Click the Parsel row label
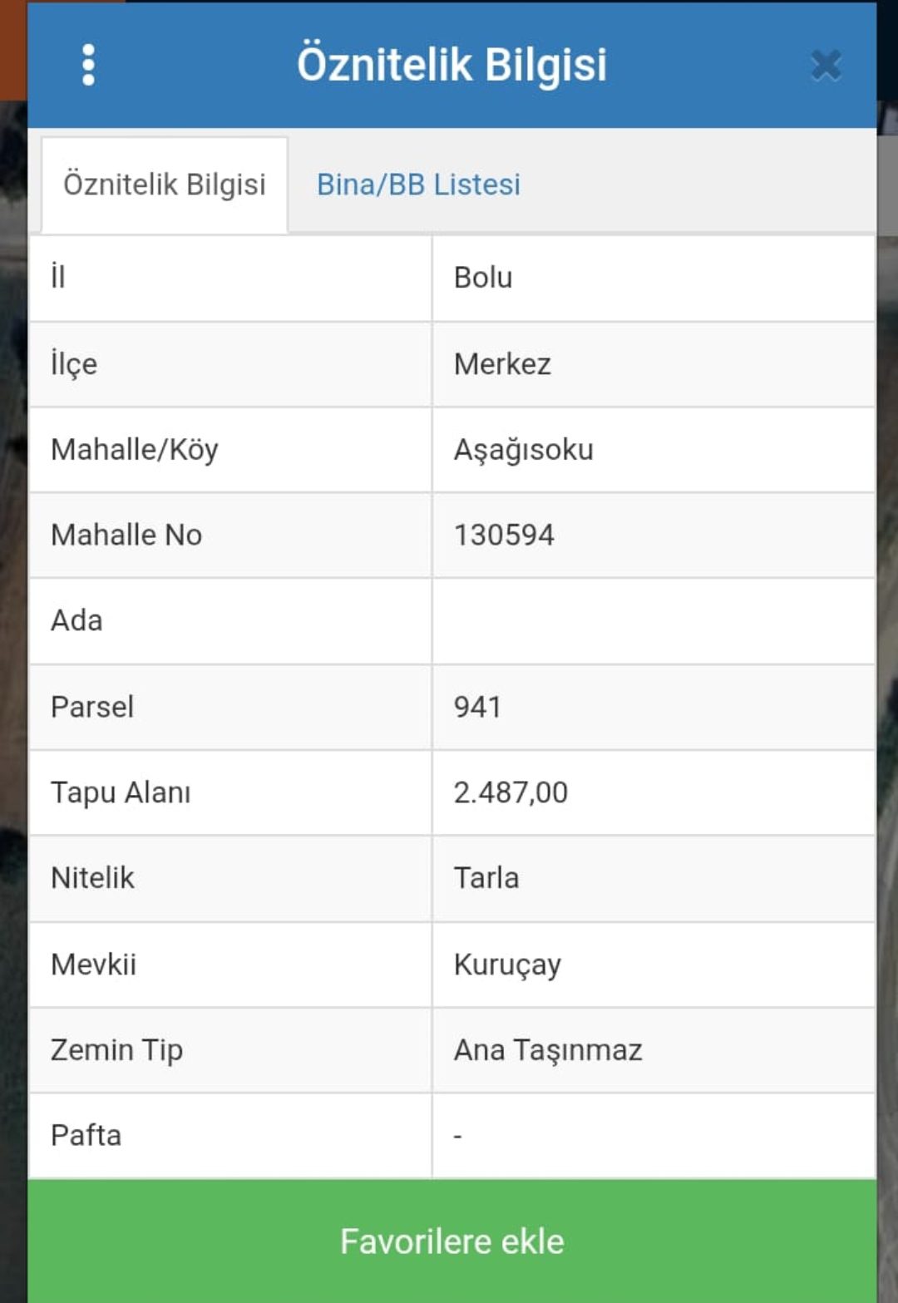Screen dimensions: 898x1303 (92, 707)
